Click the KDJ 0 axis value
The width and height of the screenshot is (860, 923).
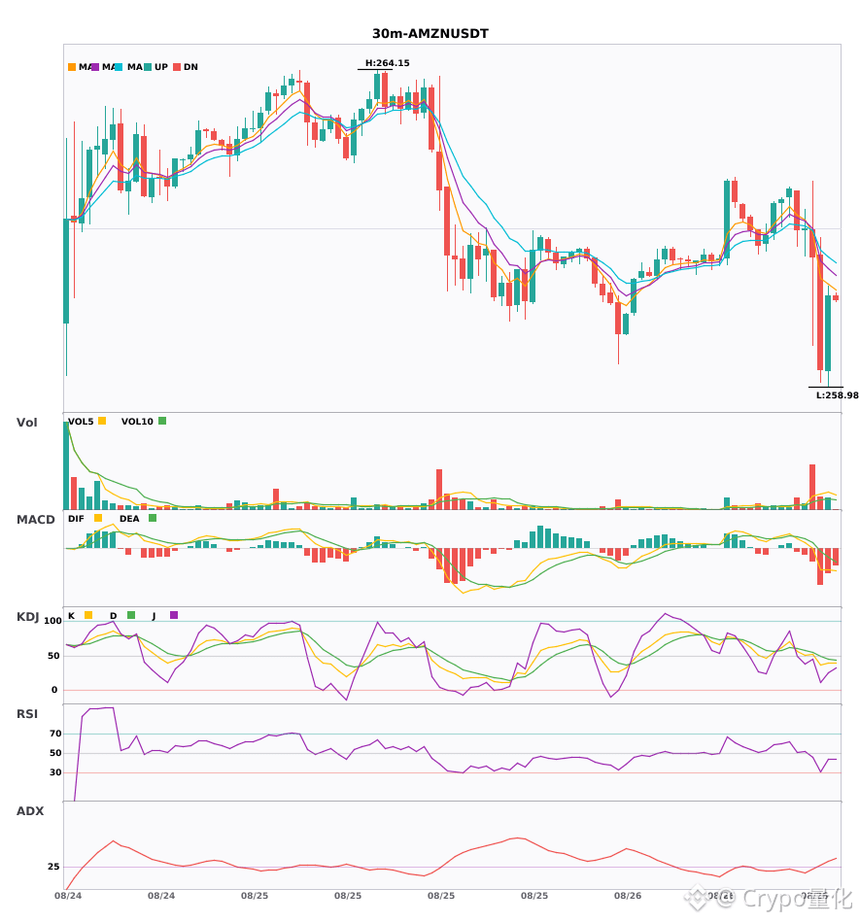click(54, 690)
